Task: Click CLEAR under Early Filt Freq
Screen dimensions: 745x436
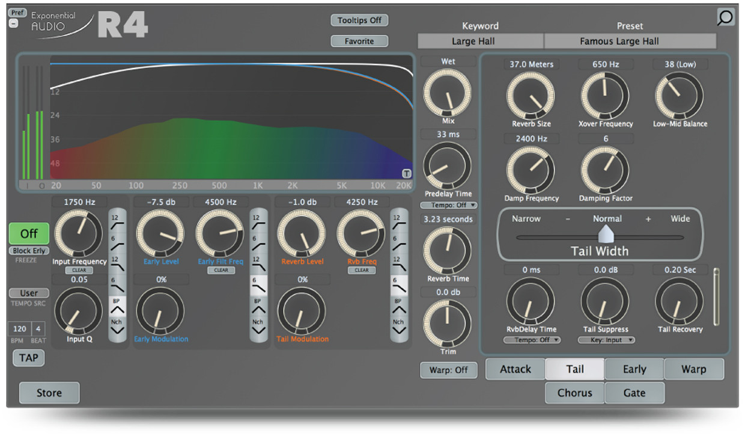Action: coord(221,271)
